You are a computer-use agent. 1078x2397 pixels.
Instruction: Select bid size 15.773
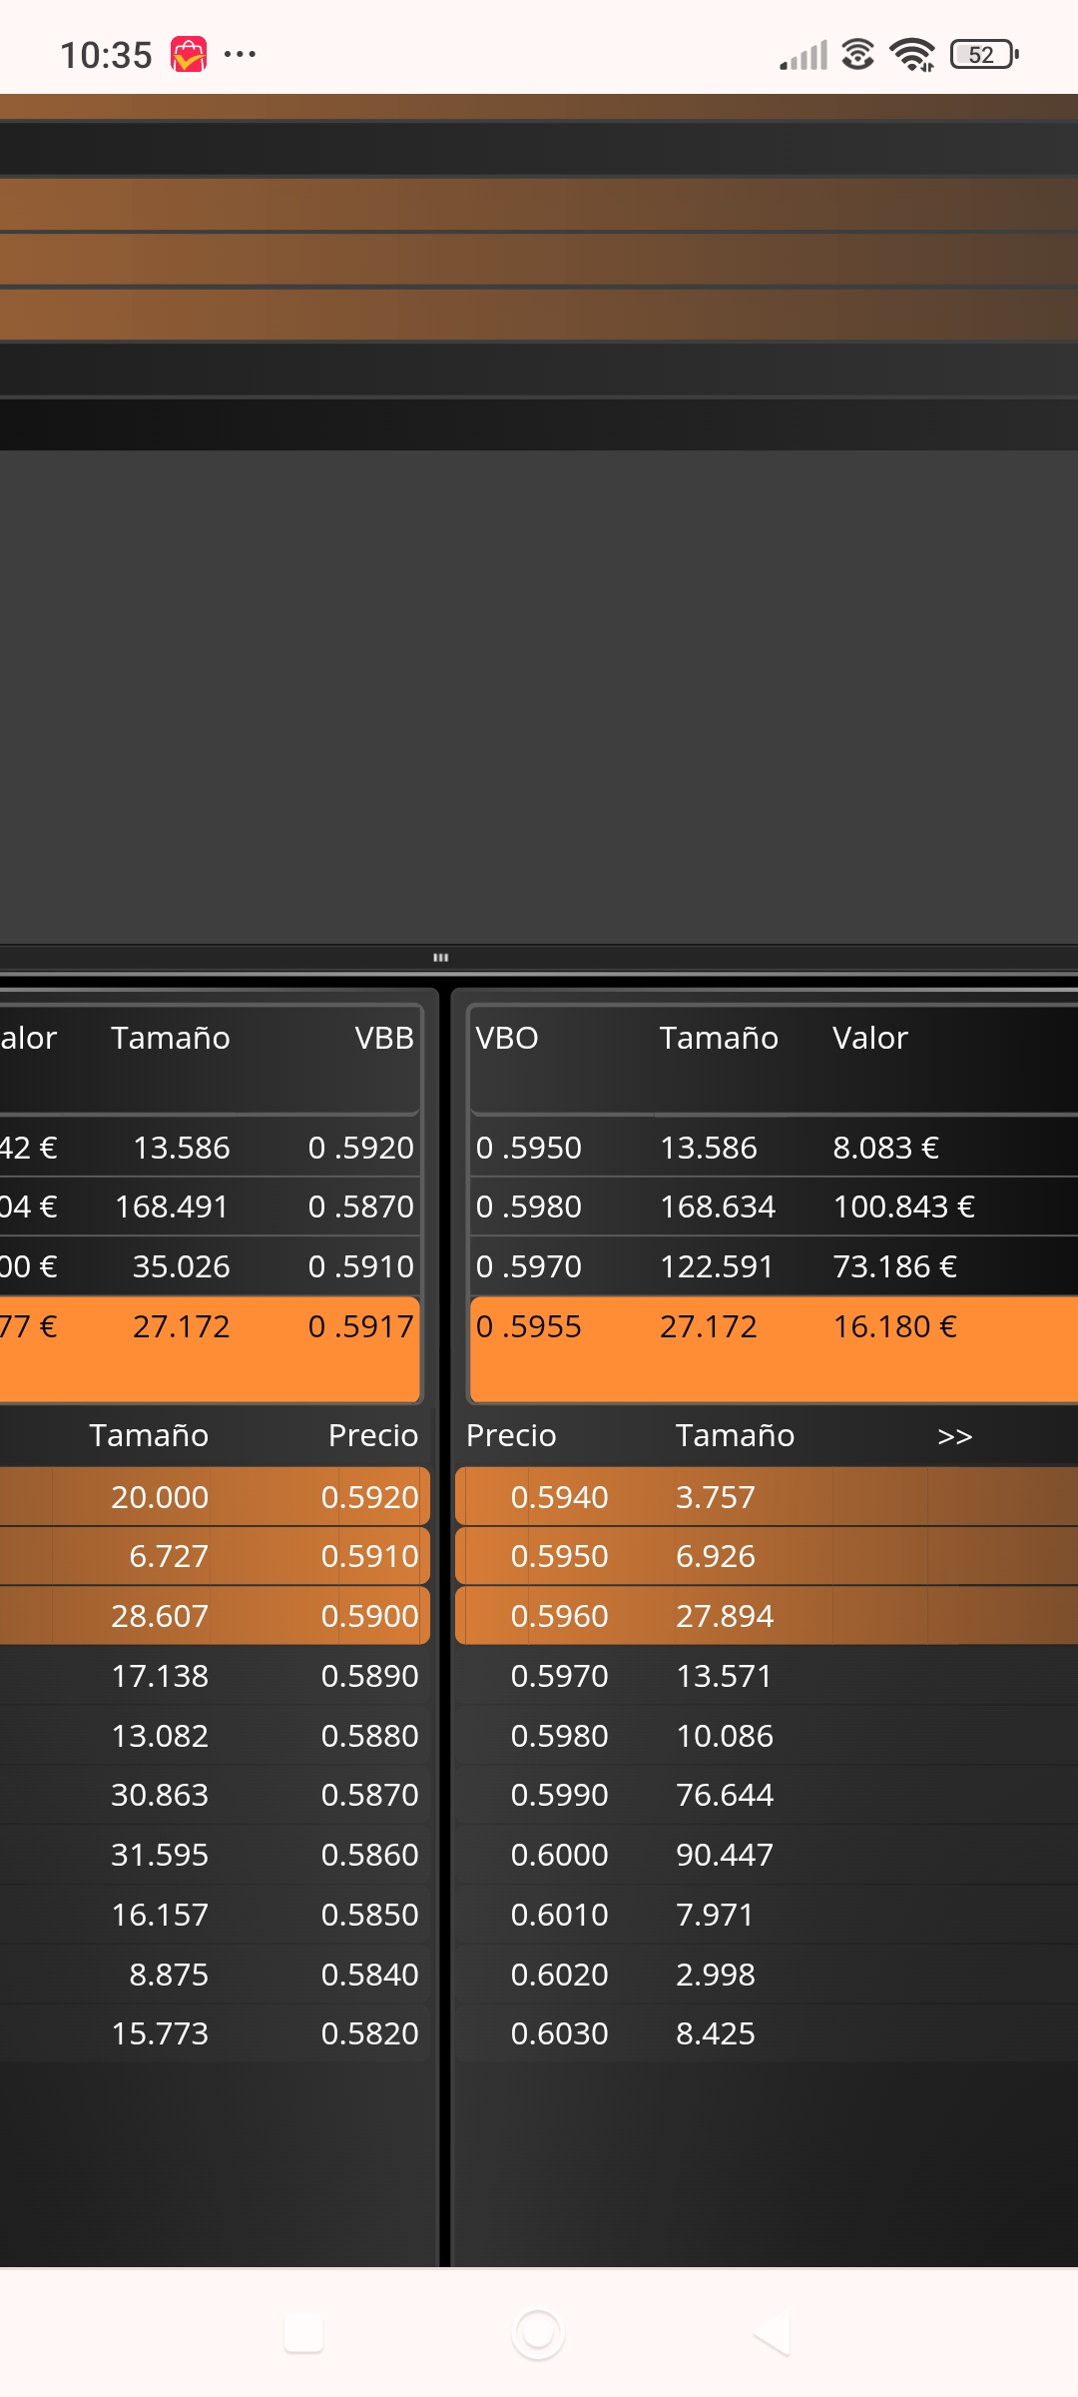[x=160, y=2033]
